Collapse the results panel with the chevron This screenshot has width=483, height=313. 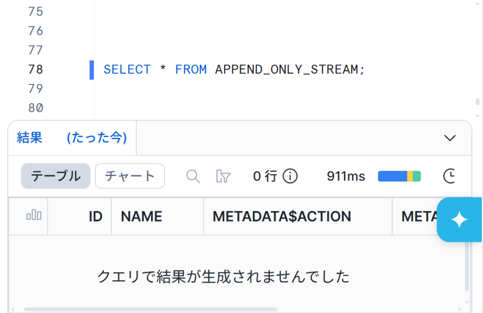pyautogui.click(x=450, y=138)
